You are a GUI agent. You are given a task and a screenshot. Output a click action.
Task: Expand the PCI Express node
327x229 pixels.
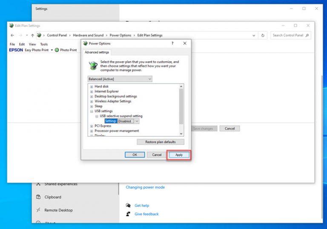point(92,126)
